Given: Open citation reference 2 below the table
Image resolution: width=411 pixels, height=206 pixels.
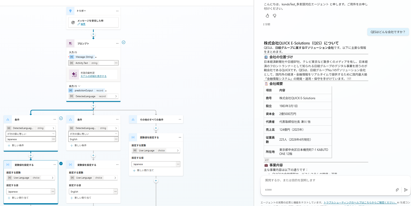Looking at the screenshot, I should [267, 160].
